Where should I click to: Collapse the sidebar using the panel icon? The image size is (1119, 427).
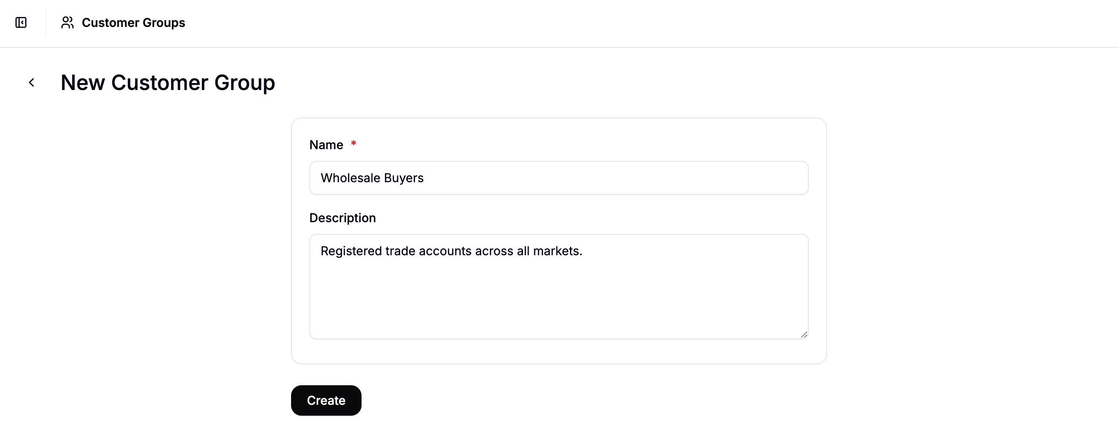coord(20,23)
